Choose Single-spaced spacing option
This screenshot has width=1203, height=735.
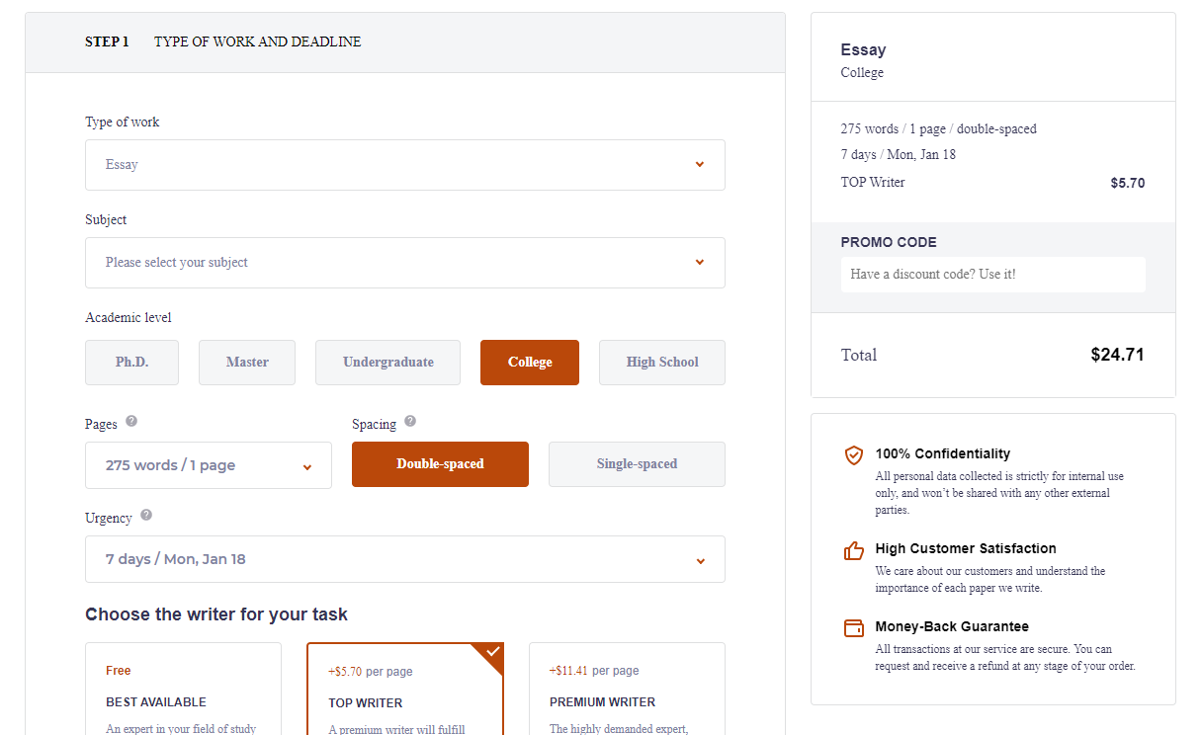[637, 464]
